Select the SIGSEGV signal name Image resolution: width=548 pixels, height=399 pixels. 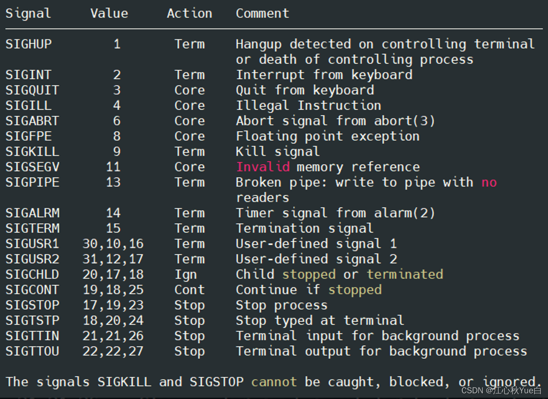click(x=32, y=167)
